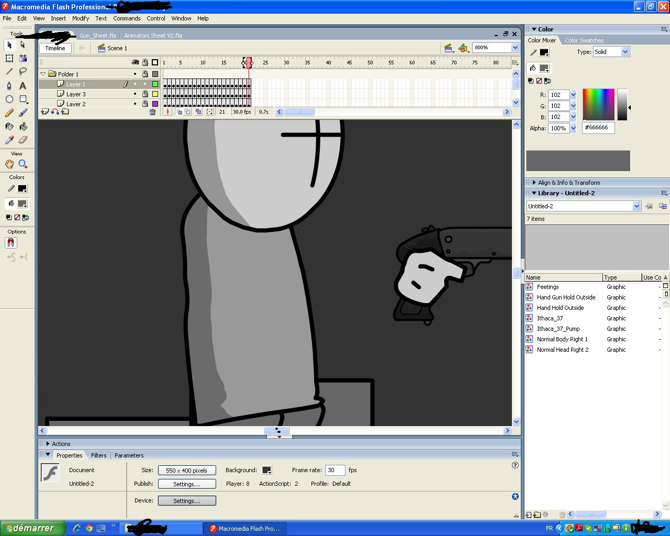Select the Text tool
The width and height of the screenshot is (670, 536).
click(23, 85)
